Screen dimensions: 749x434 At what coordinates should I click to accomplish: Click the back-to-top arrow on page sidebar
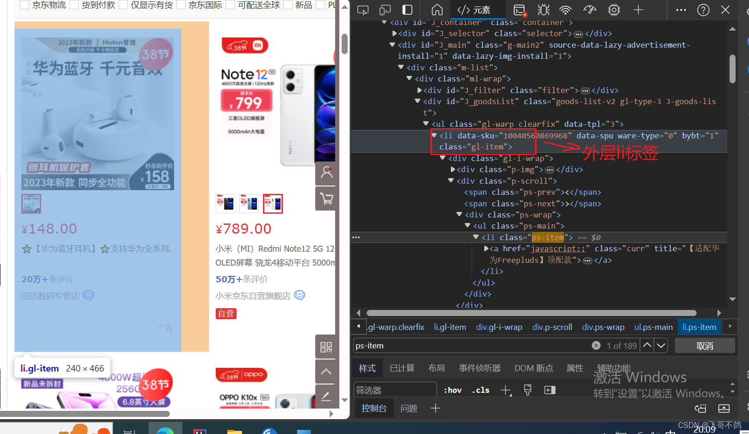point(326,371)
